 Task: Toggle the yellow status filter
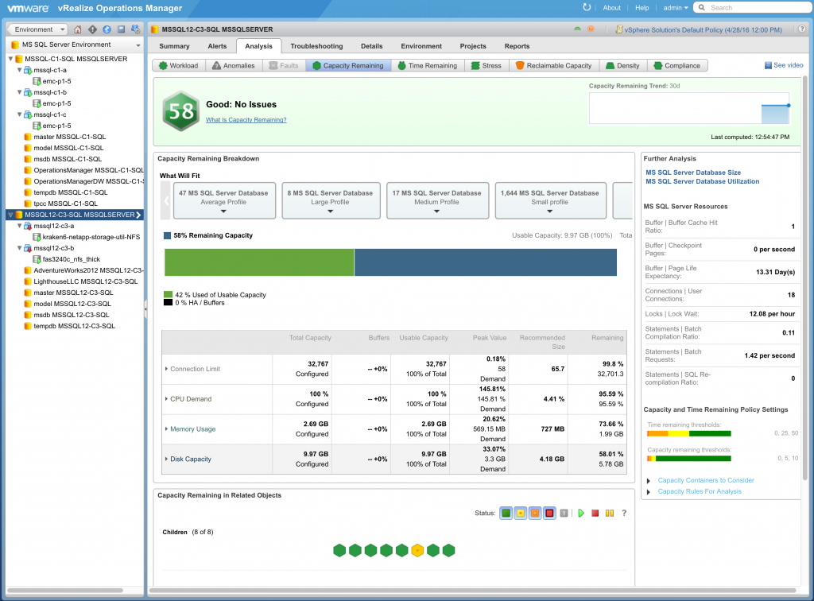click(x=521, y=514)
